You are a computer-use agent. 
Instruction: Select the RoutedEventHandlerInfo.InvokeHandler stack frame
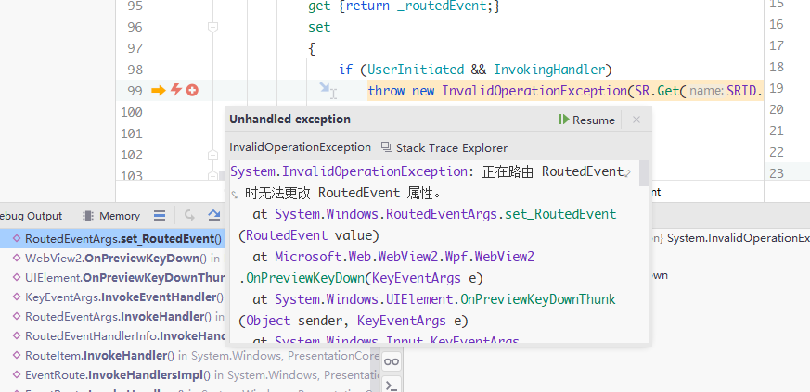112,336
